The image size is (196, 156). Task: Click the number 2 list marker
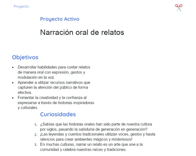pyautogui.click(x=36, y=134)
